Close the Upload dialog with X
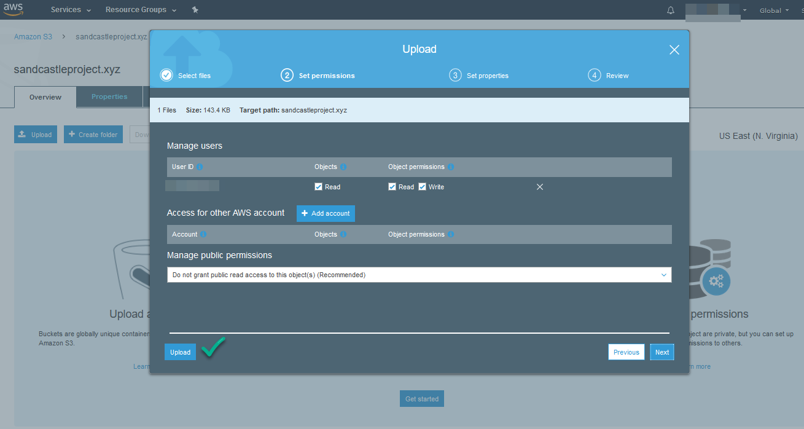 [674, 50]
